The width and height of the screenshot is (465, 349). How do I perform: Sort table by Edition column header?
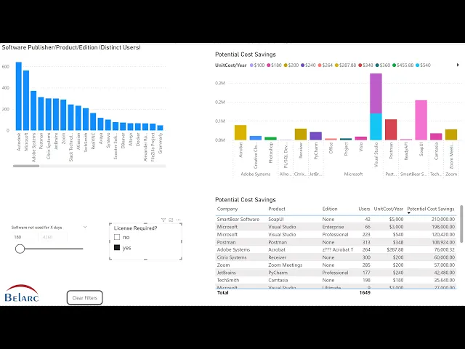(330, 209)
